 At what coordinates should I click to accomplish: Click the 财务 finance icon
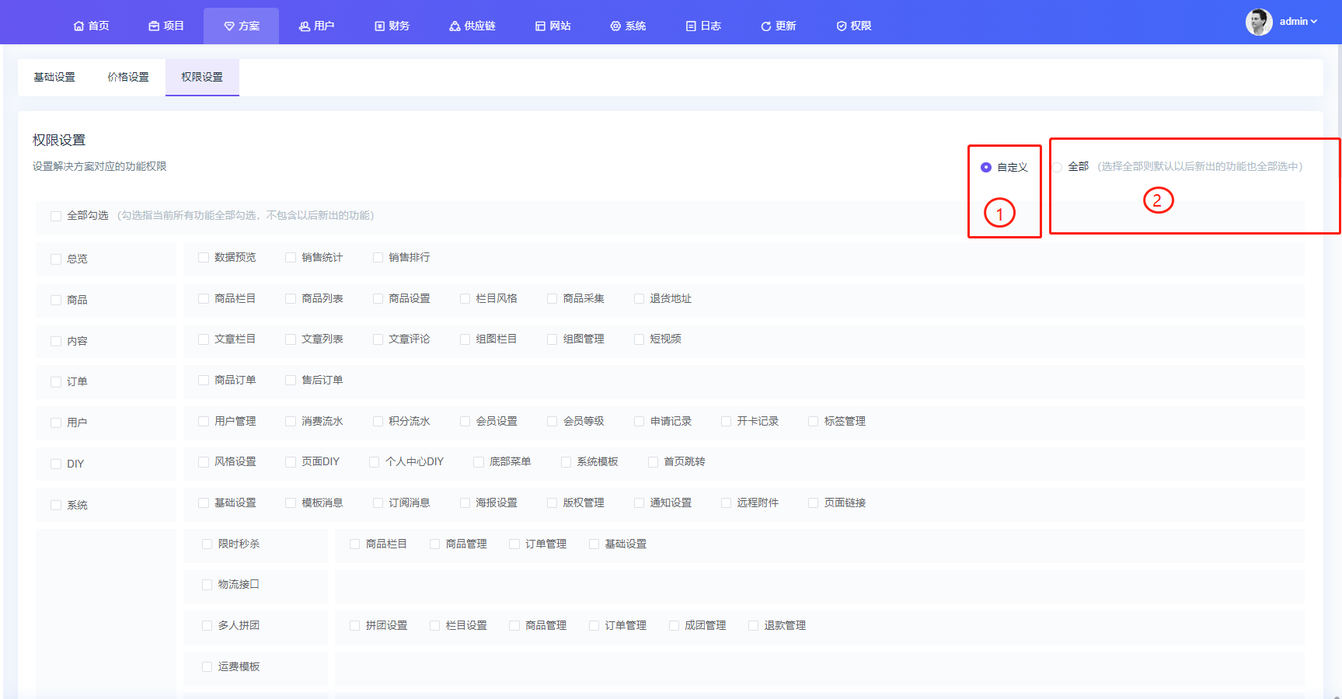click(x=380, y=26)
